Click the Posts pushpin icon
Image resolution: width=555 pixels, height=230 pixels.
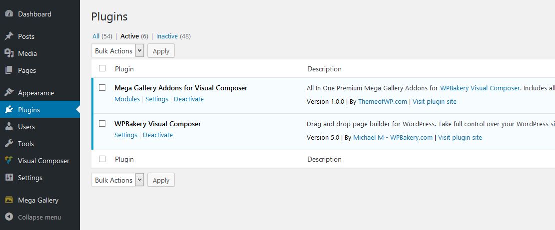pos(9,36)
